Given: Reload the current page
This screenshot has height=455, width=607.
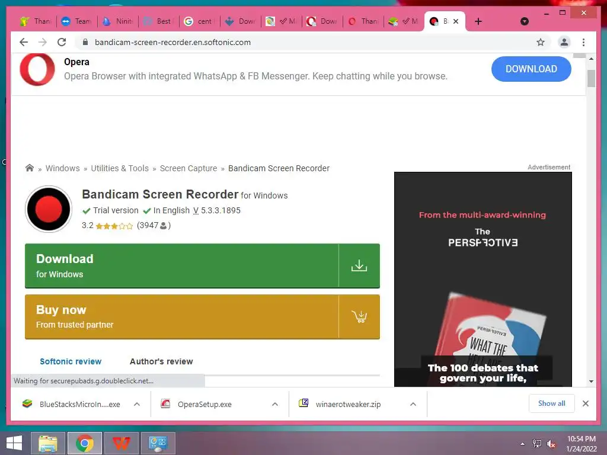Looking at the screenshot, I should click(62, 42).
